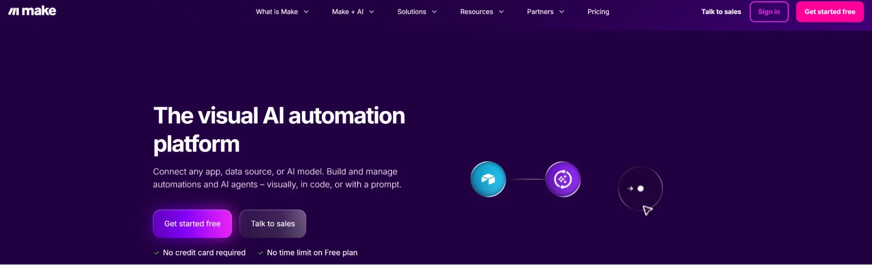872x265 pixels.
Task: Expand the chevron next to Resources
Action: [x=501, y=12]
